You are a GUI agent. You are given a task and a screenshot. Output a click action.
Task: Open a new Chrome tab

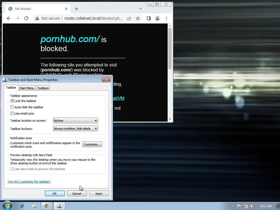77,9
